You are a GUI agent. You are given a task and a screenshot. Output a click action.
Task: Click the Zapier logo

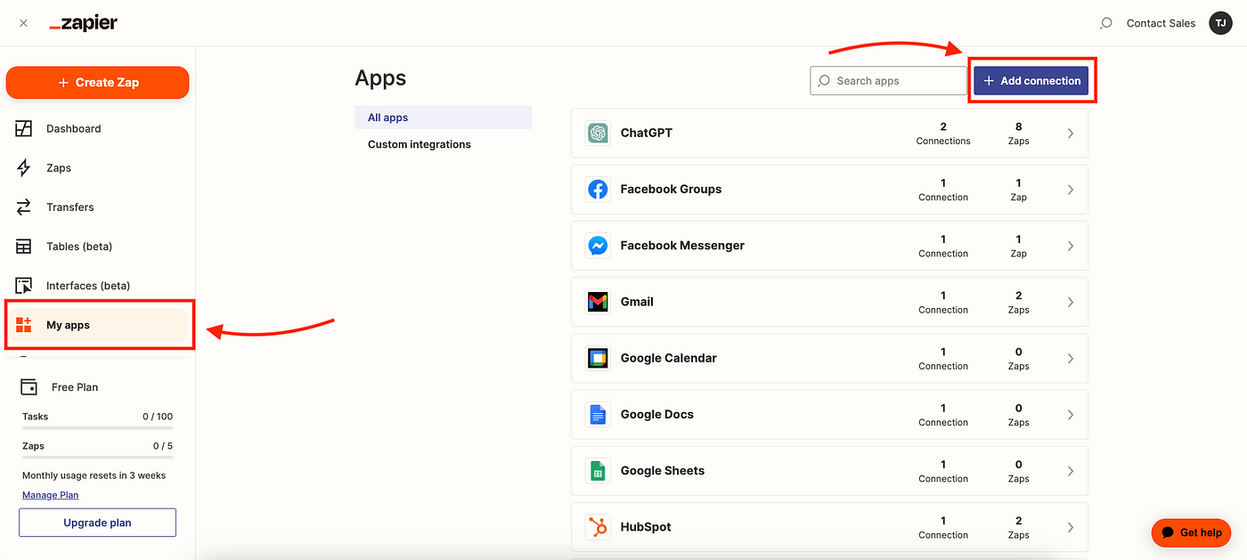83,23
